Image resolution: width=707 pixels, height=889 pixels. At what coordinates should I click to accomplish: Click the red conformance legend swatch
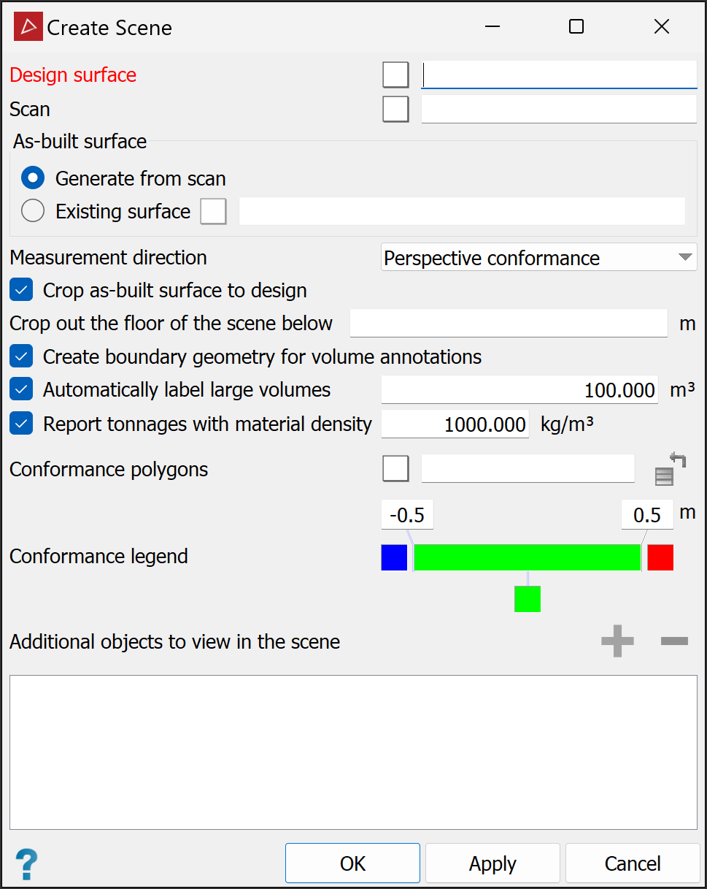[x=660, y=557]
